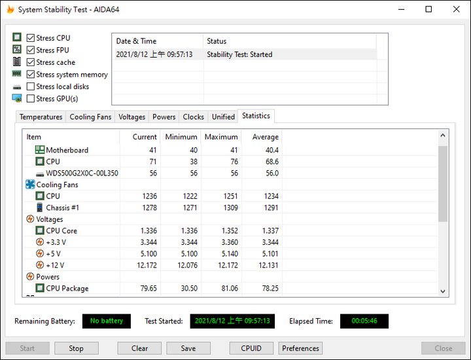
Task: Click the RAM stick icon beside Stress system memory
Action: pyautogui.click(x=17, y=73)
